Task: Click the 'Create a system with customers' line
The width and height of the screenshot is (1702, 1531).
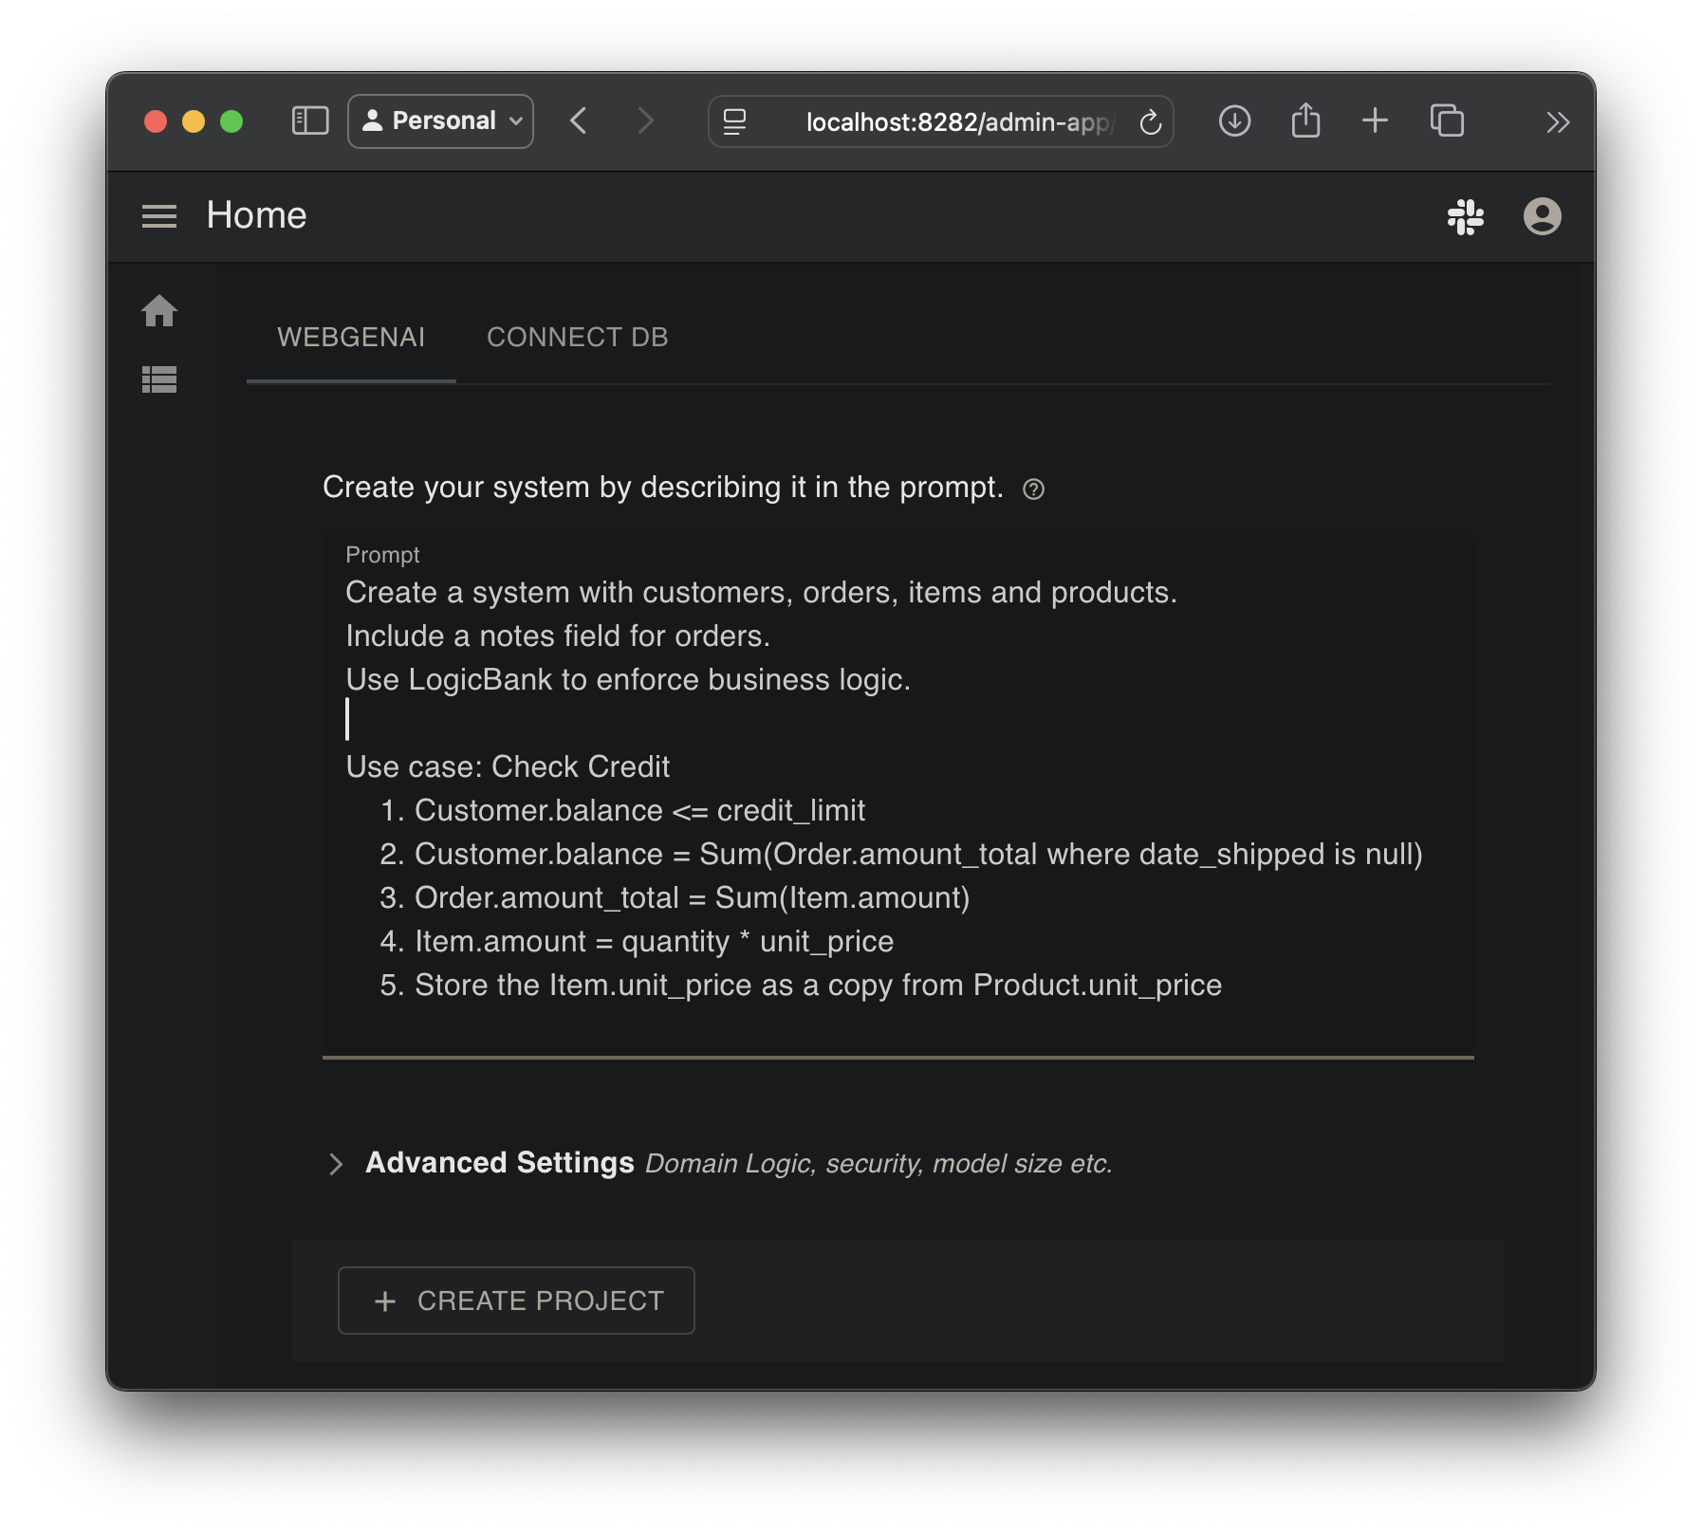Action: tap(761, 592)
